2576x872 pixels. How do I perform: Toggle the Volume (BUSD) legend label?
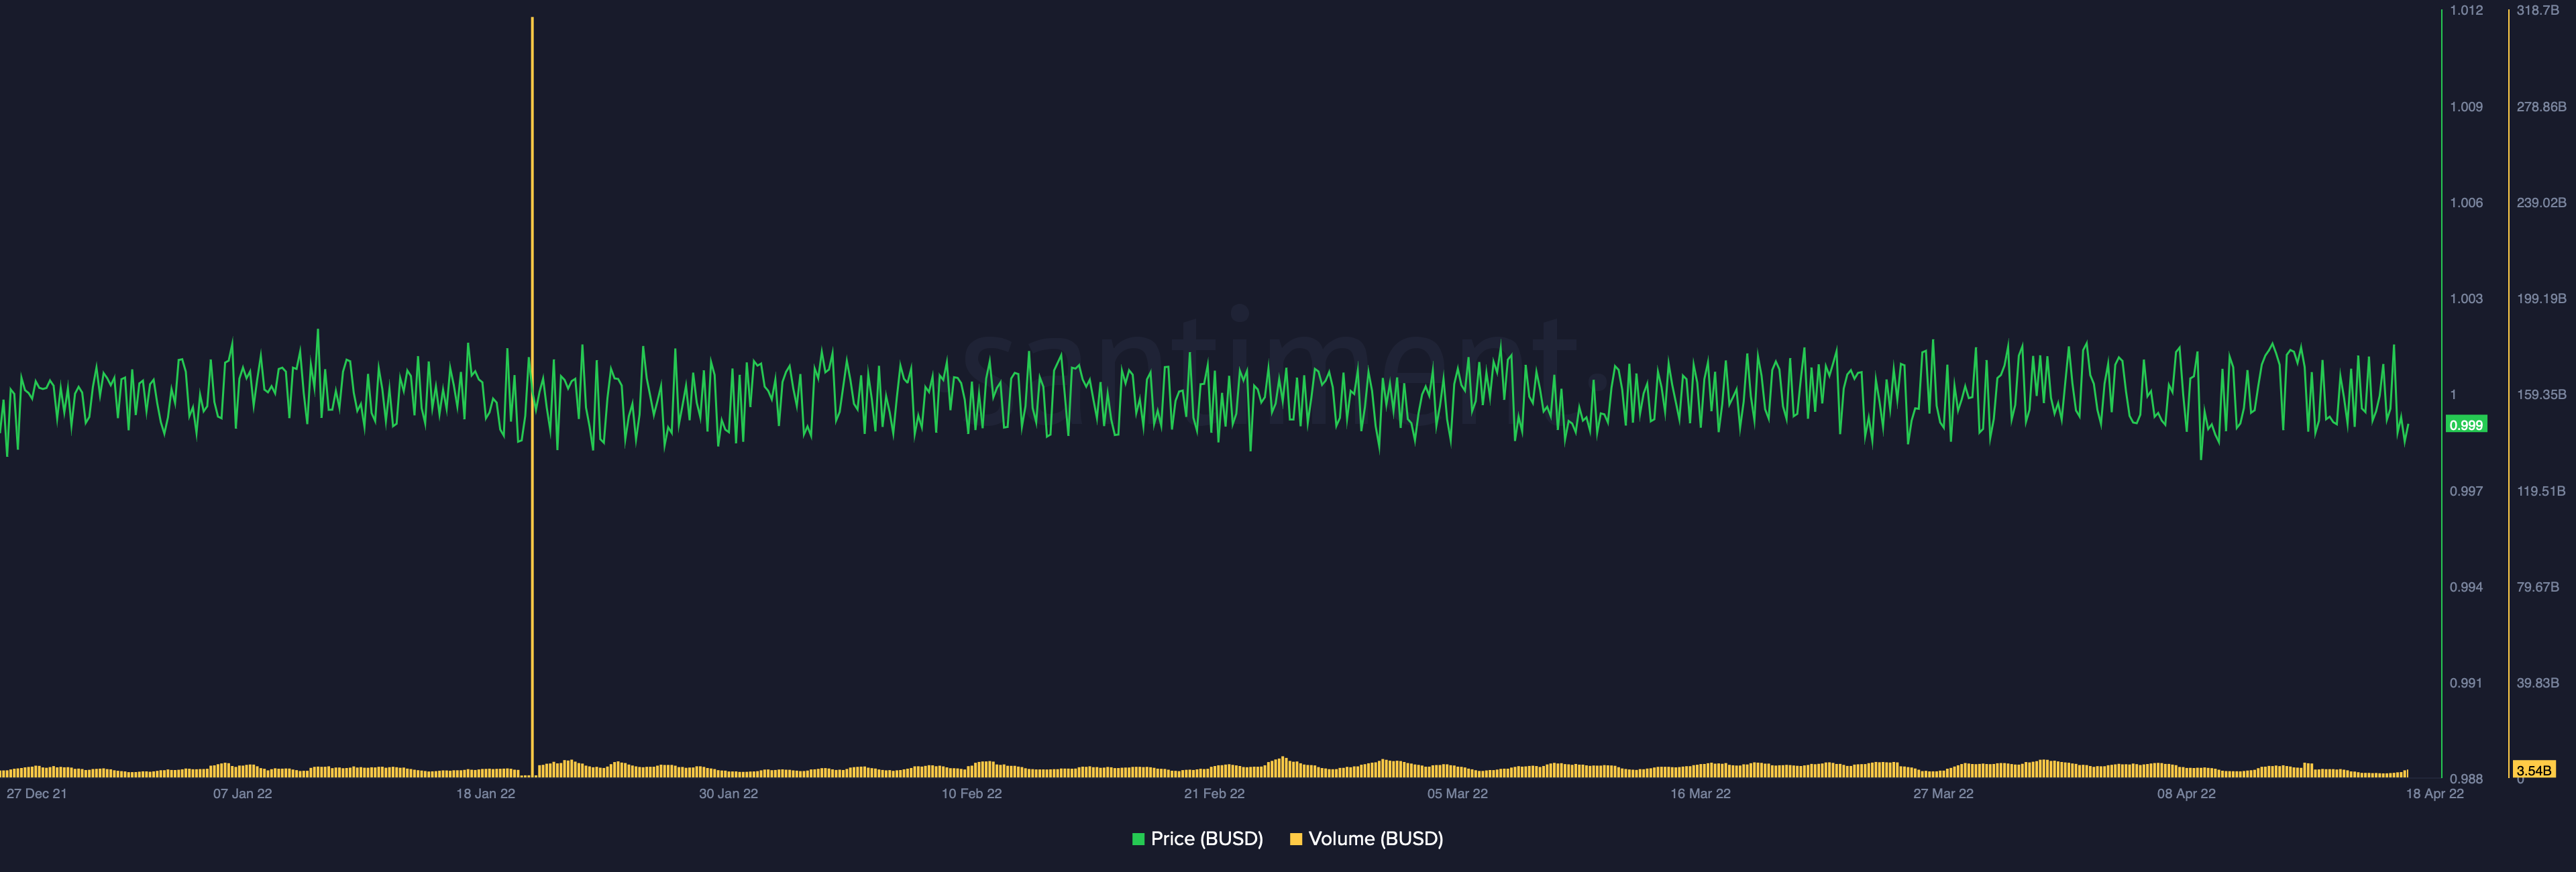click(1375, 839)
